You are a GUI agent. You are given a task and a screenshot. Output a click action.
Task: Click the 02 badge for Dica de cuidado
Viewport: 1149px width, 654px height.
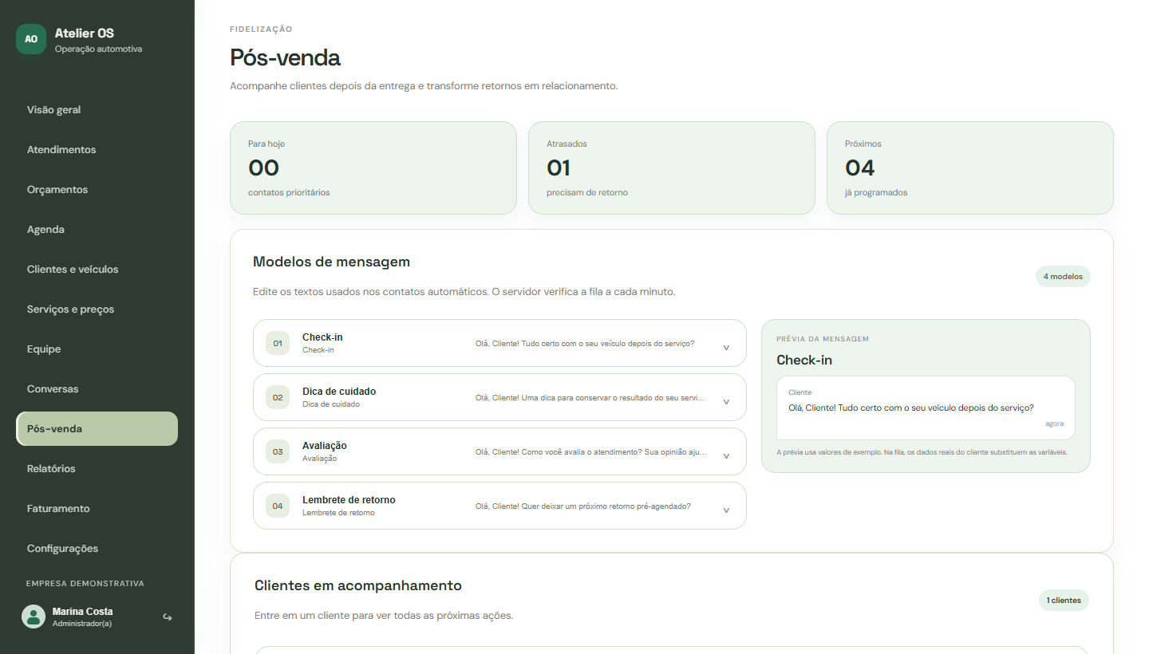coord(278,398)
